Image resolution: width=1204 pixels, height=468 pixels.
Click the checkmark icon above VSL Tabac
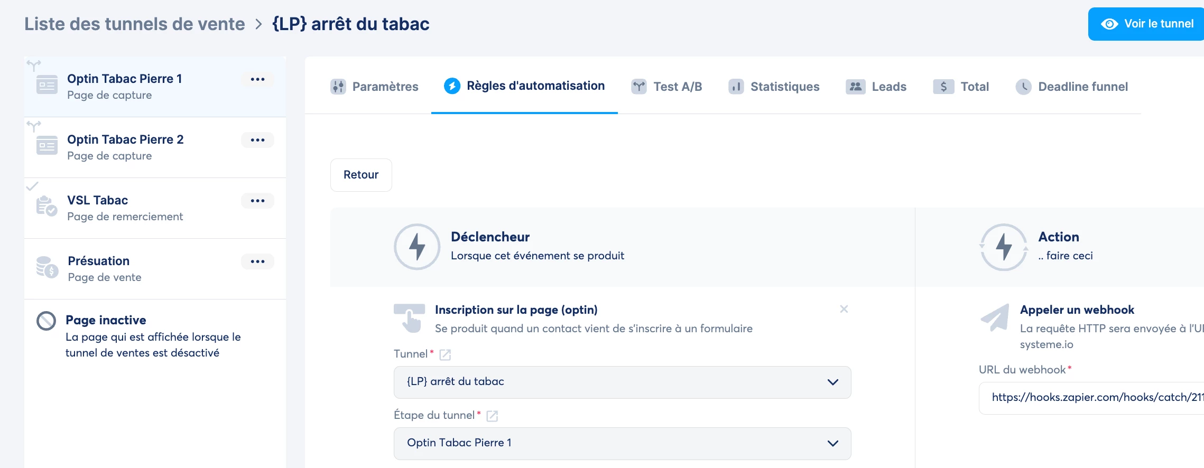[x=32, y=186]
